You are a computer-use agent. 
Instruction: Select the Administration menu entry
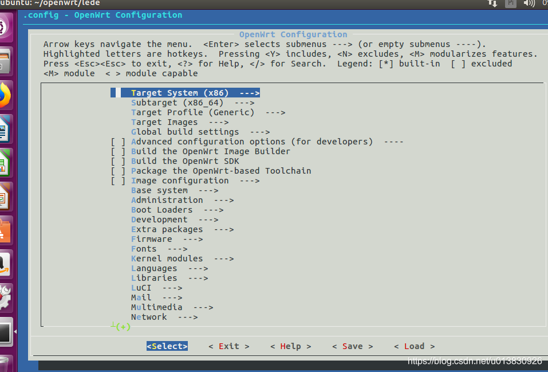pos(183,200)
